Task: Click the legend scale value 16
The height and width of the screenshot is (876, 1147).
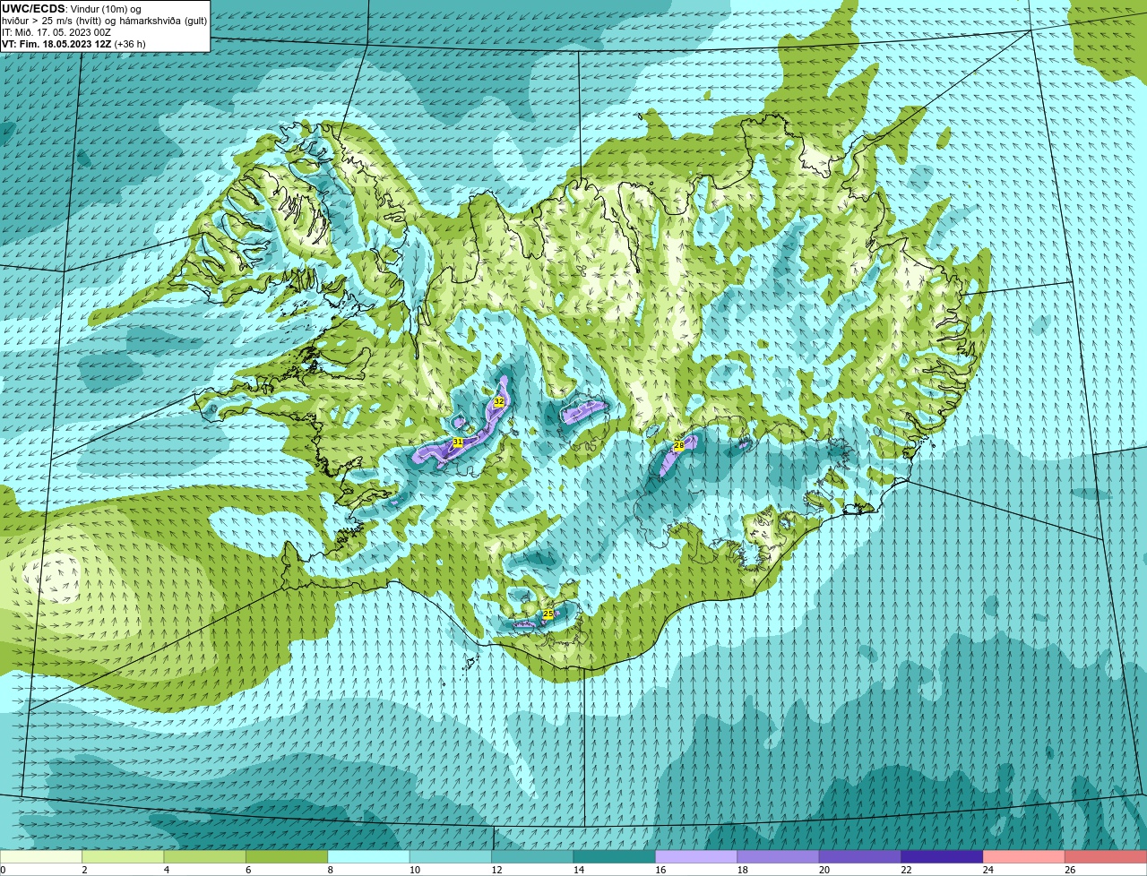Action: coord(660,870)
